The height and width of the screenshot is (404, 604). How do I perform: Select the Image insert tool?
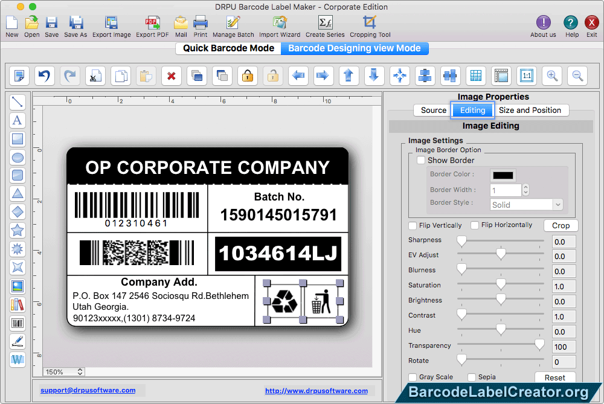coord(18,286)
